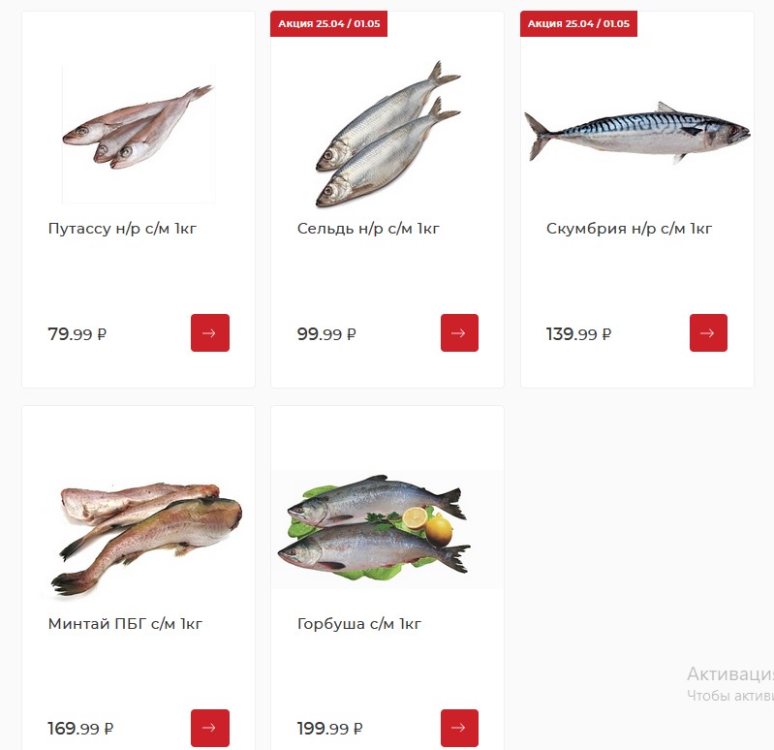This screenshot has height=750, width=774.
Task: Open the Путассу н/р с/м 1кг product title
Action: pyautogui.click(x=122, y=229)
